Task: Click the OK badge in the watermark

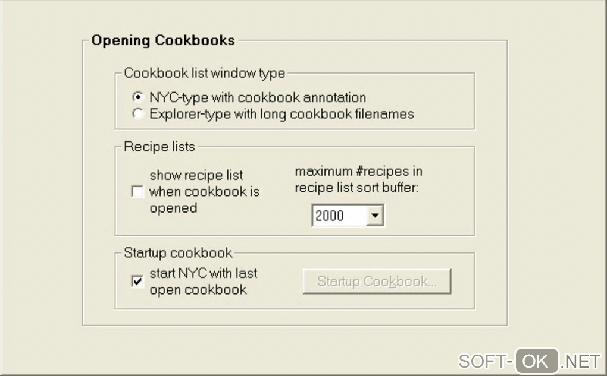Action: (x=536, y=360)
